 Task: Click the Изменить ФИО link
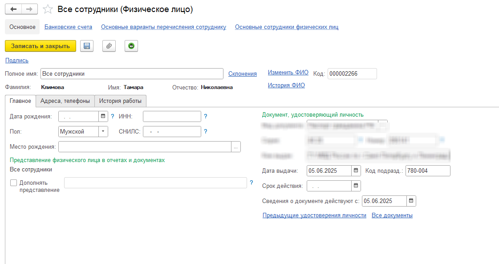coord(288,72)
